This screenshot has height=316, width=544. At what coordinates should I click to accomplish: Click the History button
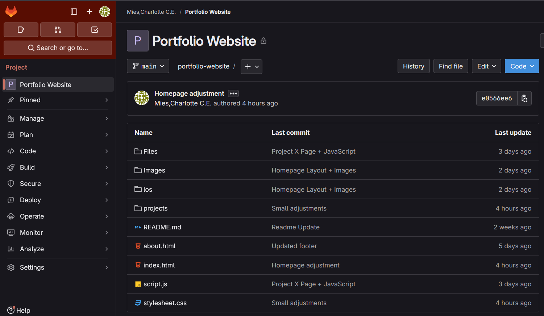tap(414, 66)
